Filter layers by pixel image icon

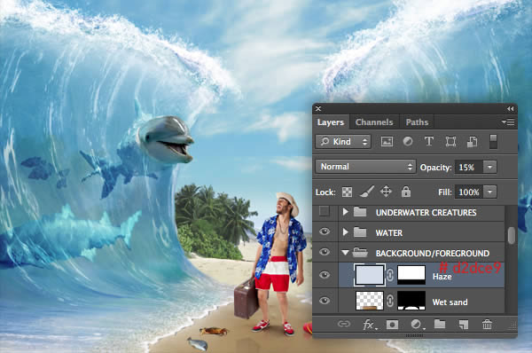click(x=387, y=142)
